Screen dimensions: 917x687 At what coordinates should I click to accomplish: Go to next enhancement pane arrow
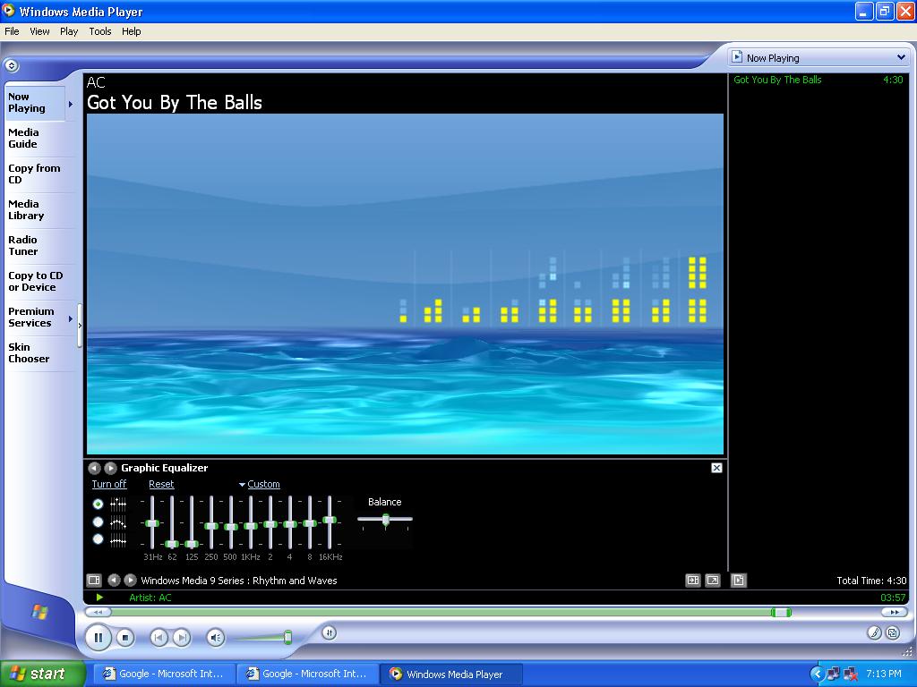(110, 468)
